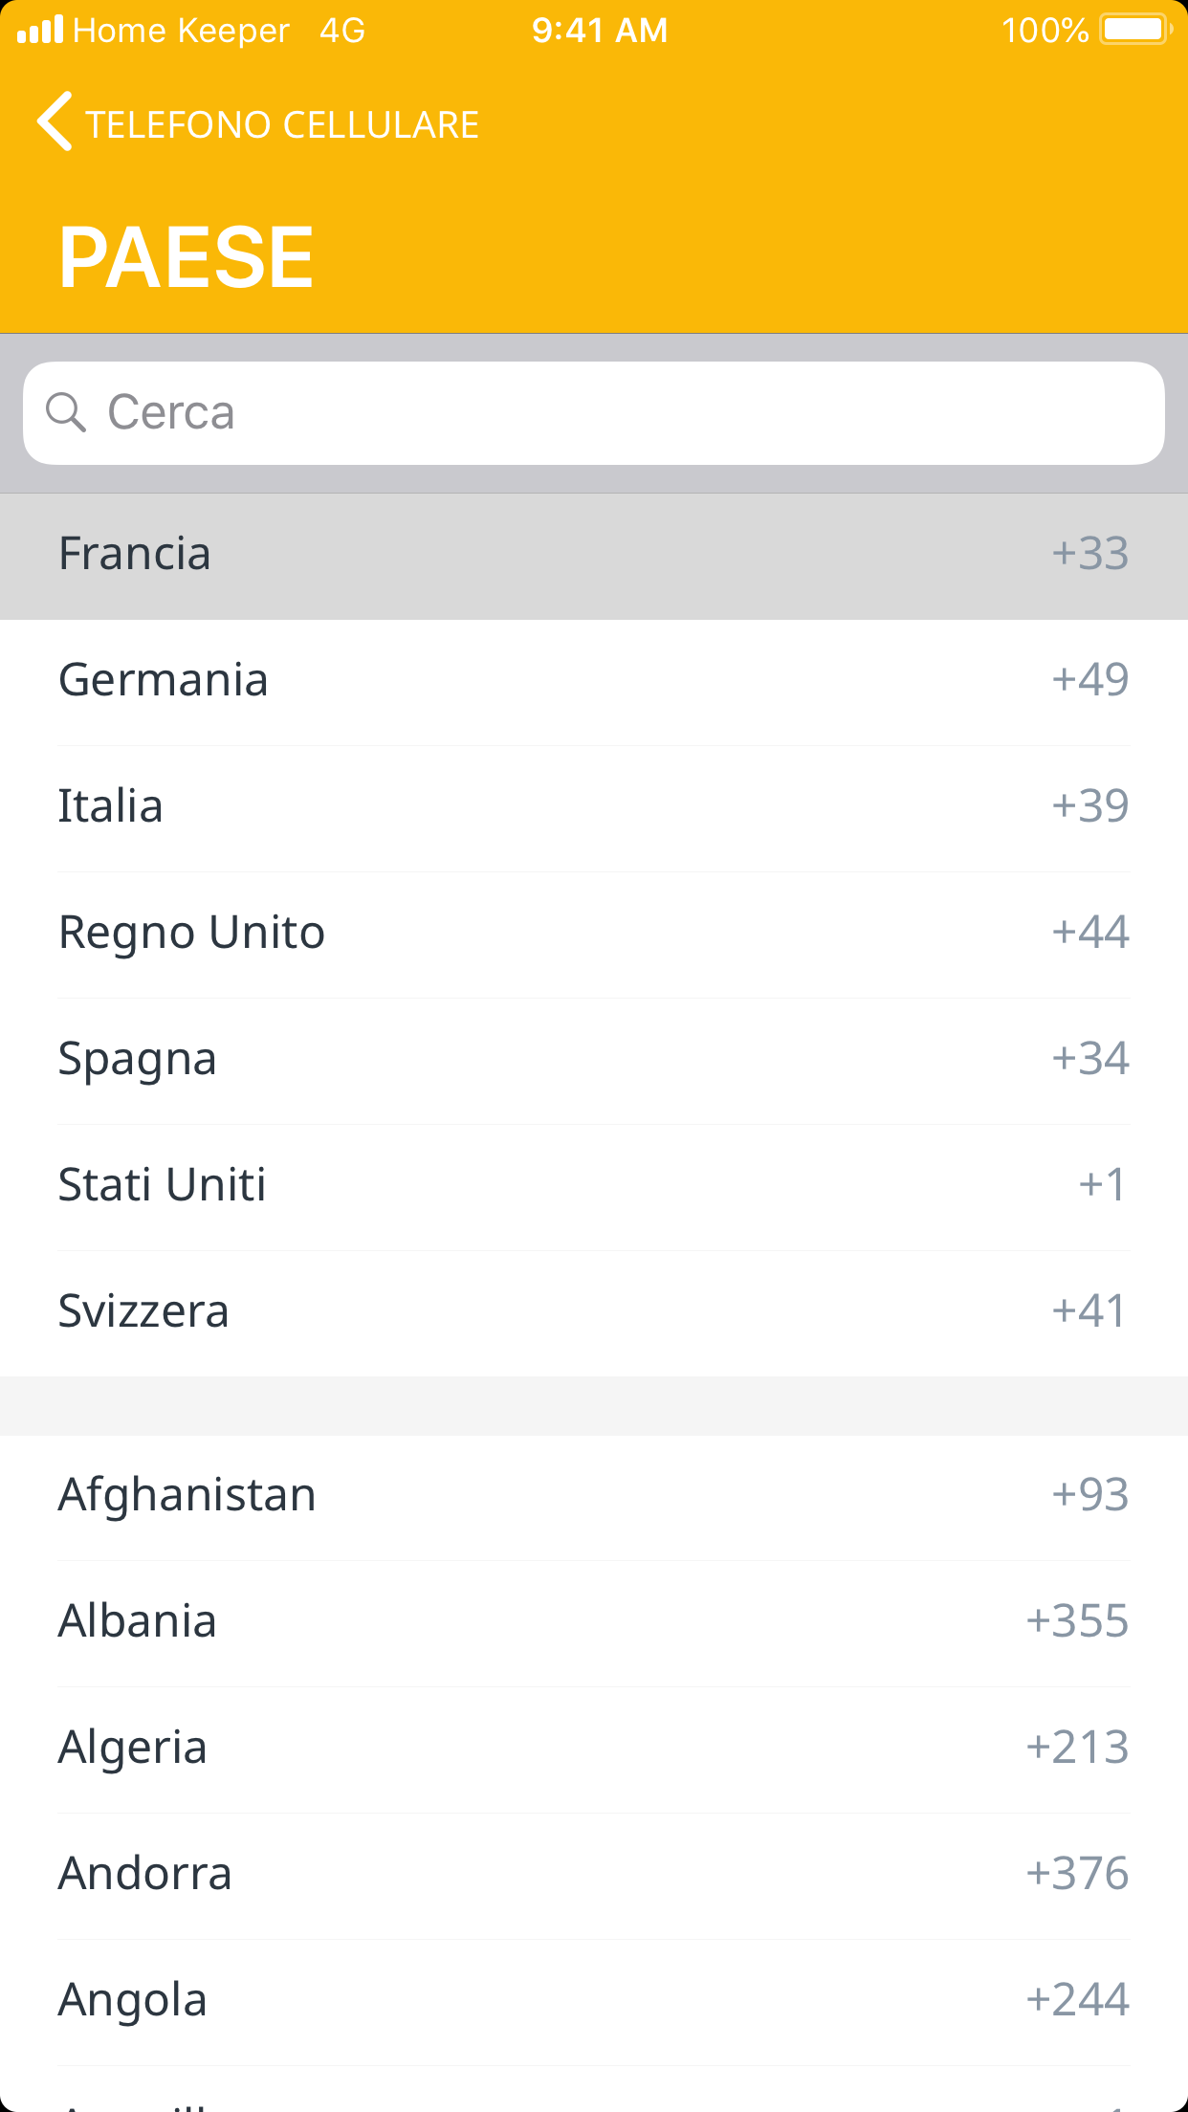
Task: Choose Afghanistan +93 row
Action: click(x=593, y=1496)
